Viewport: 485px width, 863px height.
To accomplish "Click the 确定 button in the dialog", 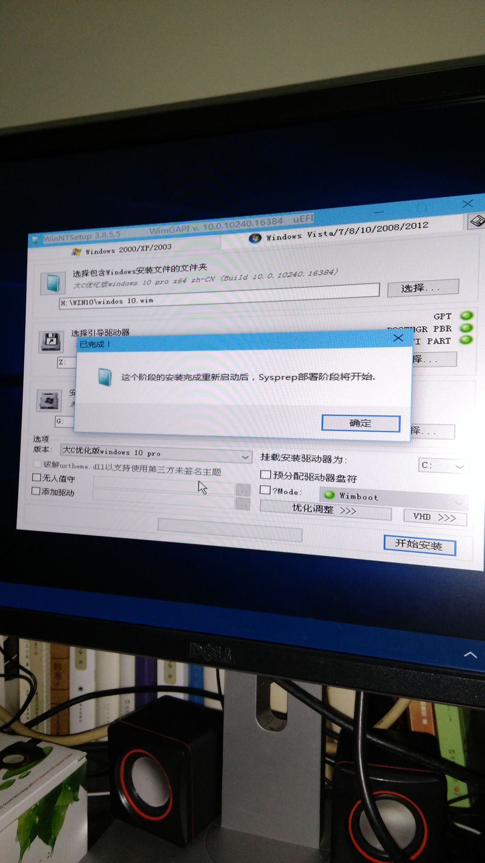I will pyautogui.click(x=361, y=423).
